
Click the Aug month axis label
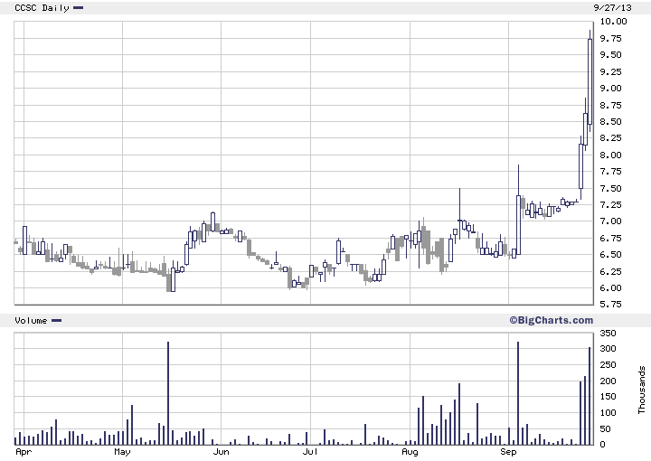pos(410,452)
